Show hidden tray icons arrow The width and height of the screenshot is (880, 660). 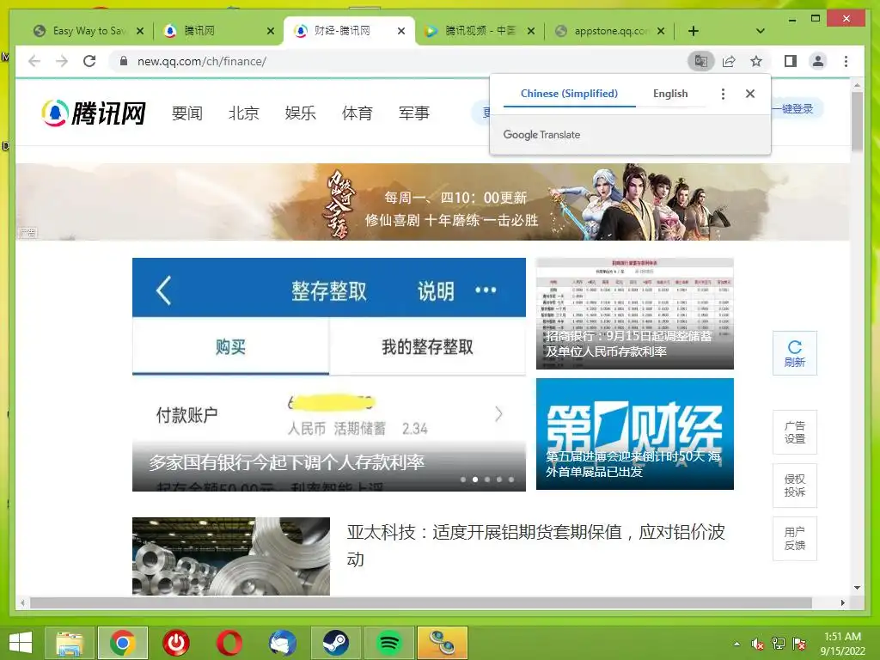736,645
